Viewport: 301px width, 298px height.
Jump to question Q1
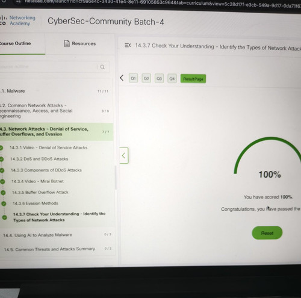coord(133,78)
